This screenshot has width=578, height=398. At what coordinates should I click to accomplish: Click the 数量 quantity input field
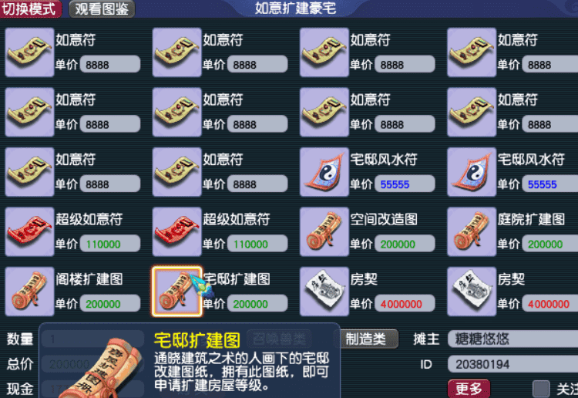tap(92, 339)
